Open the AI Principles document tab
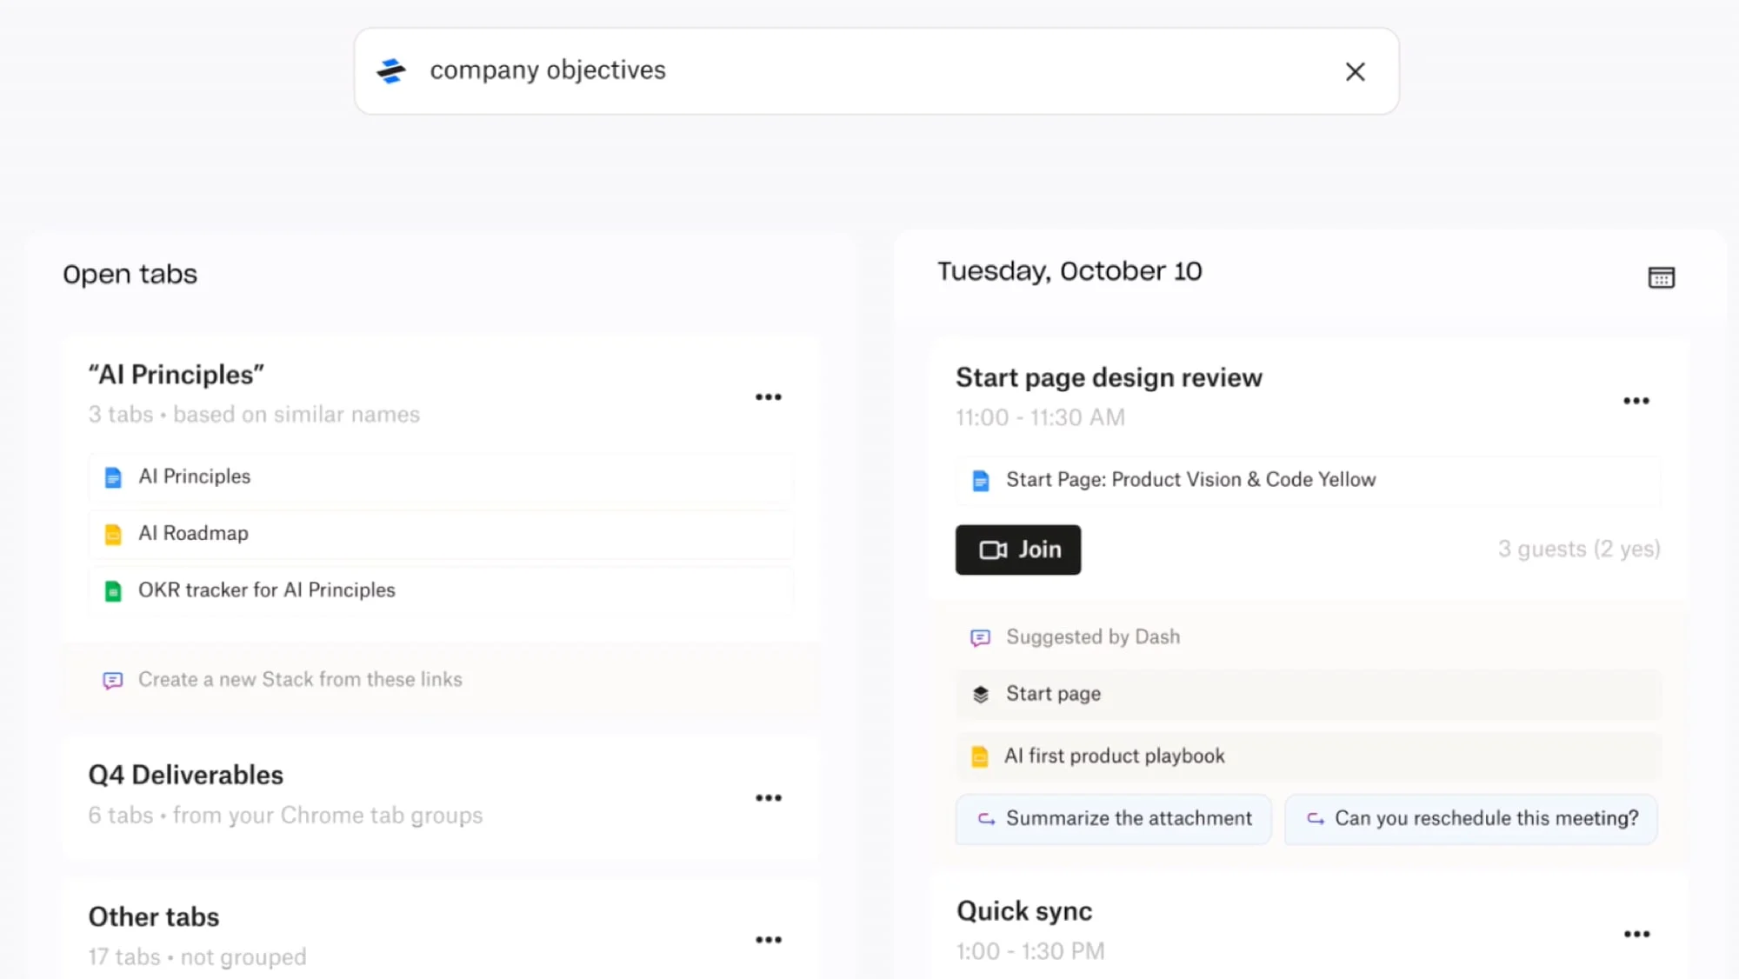Viewport: 1739px width, 979px height. click(x=440, y=477)
